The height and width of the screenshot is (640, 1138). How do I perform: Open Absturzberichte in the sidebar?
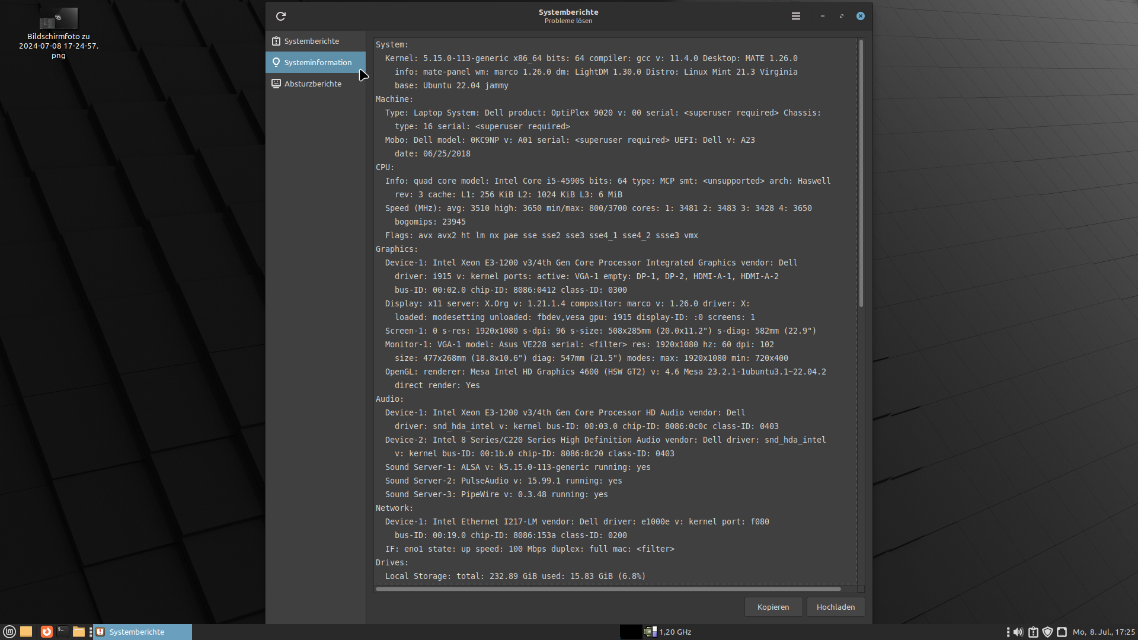(x=313, y=84)
